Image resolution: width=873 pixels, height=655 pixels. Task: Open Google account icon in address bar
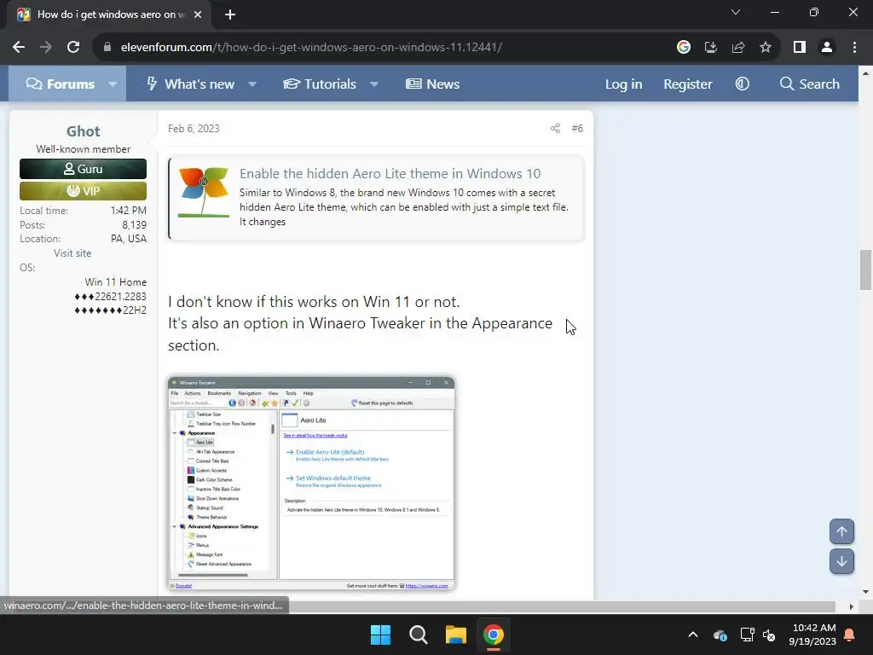683,48
